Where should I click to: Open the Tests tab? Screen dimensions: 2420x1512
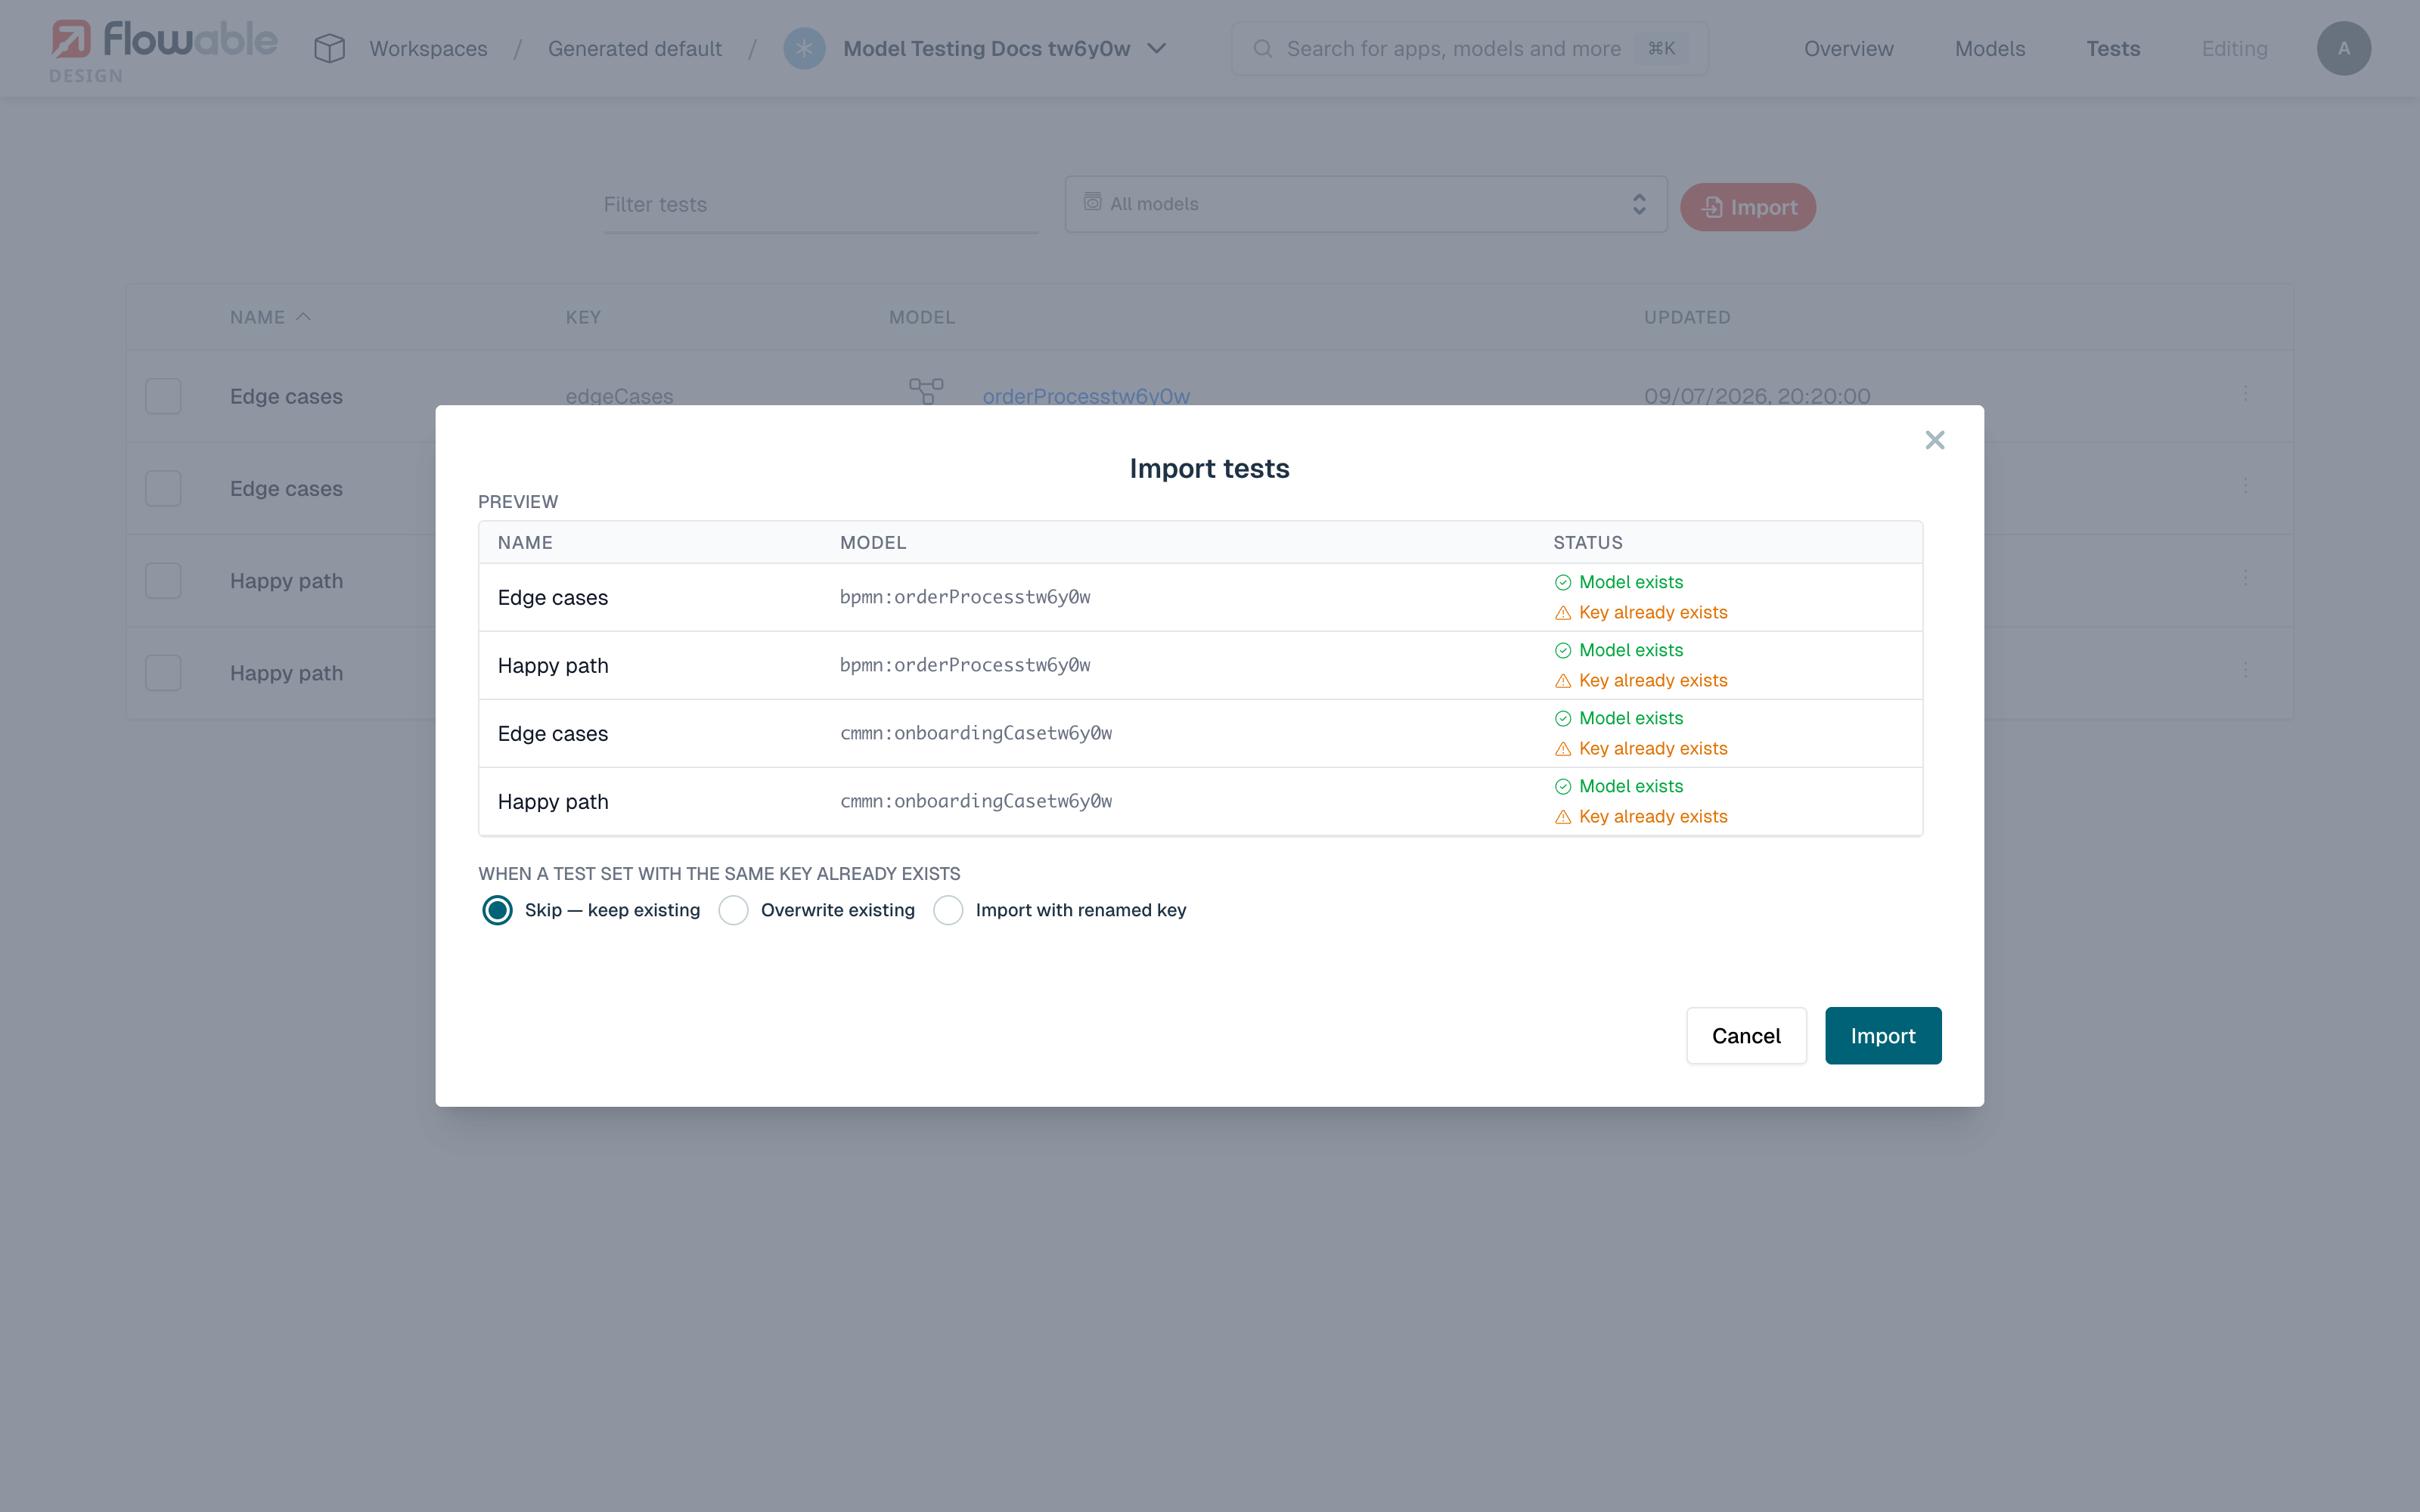point(2112,48)
